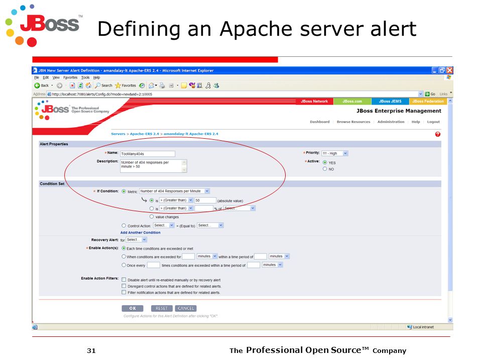
Task: Open the Control Action Select dropdown
Action: click(164, 225)
